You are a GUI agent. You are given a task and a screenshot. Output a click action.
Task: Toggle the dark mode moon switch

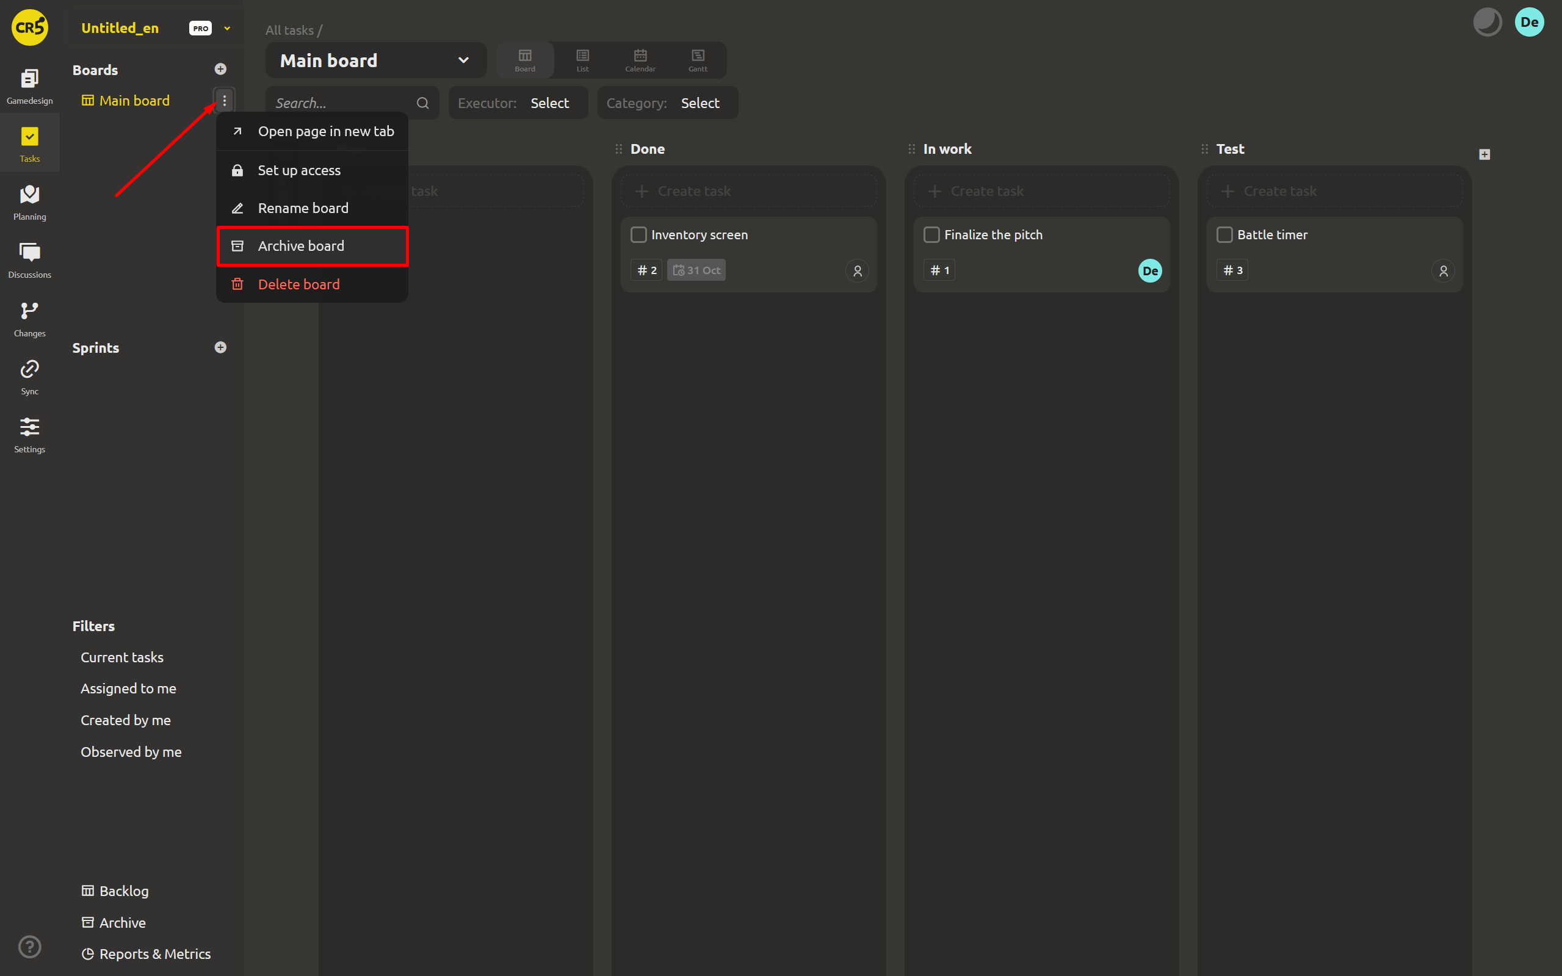[x=1487, y=22]
